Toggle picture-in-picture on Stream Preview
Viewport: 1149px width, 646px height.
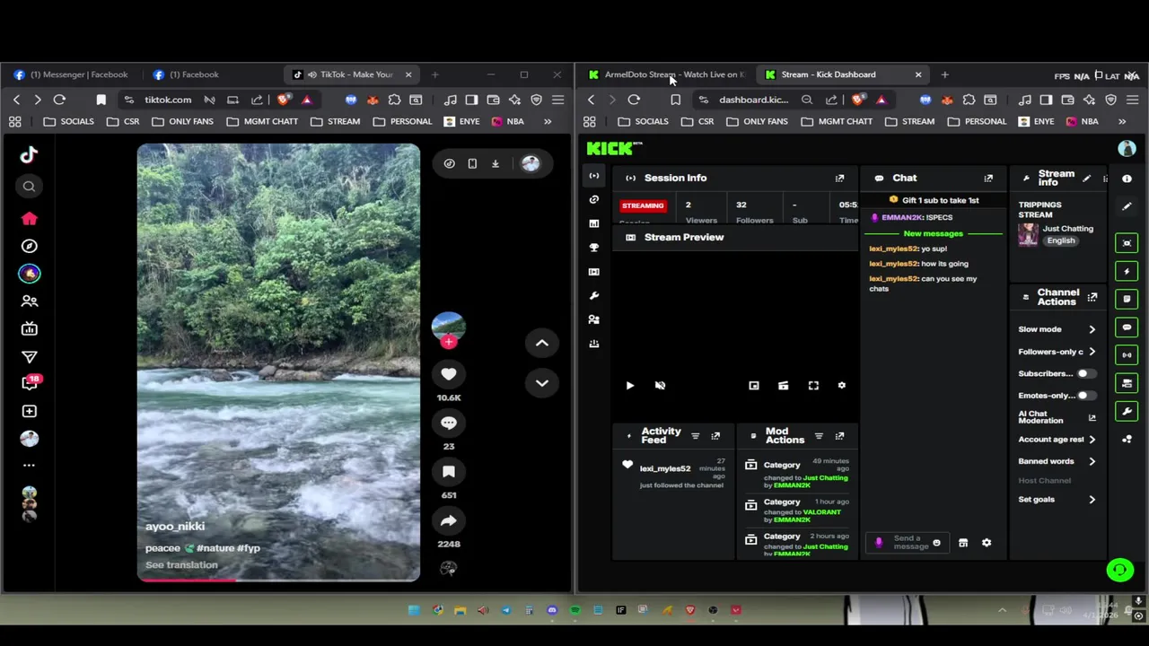click(754, 386)
